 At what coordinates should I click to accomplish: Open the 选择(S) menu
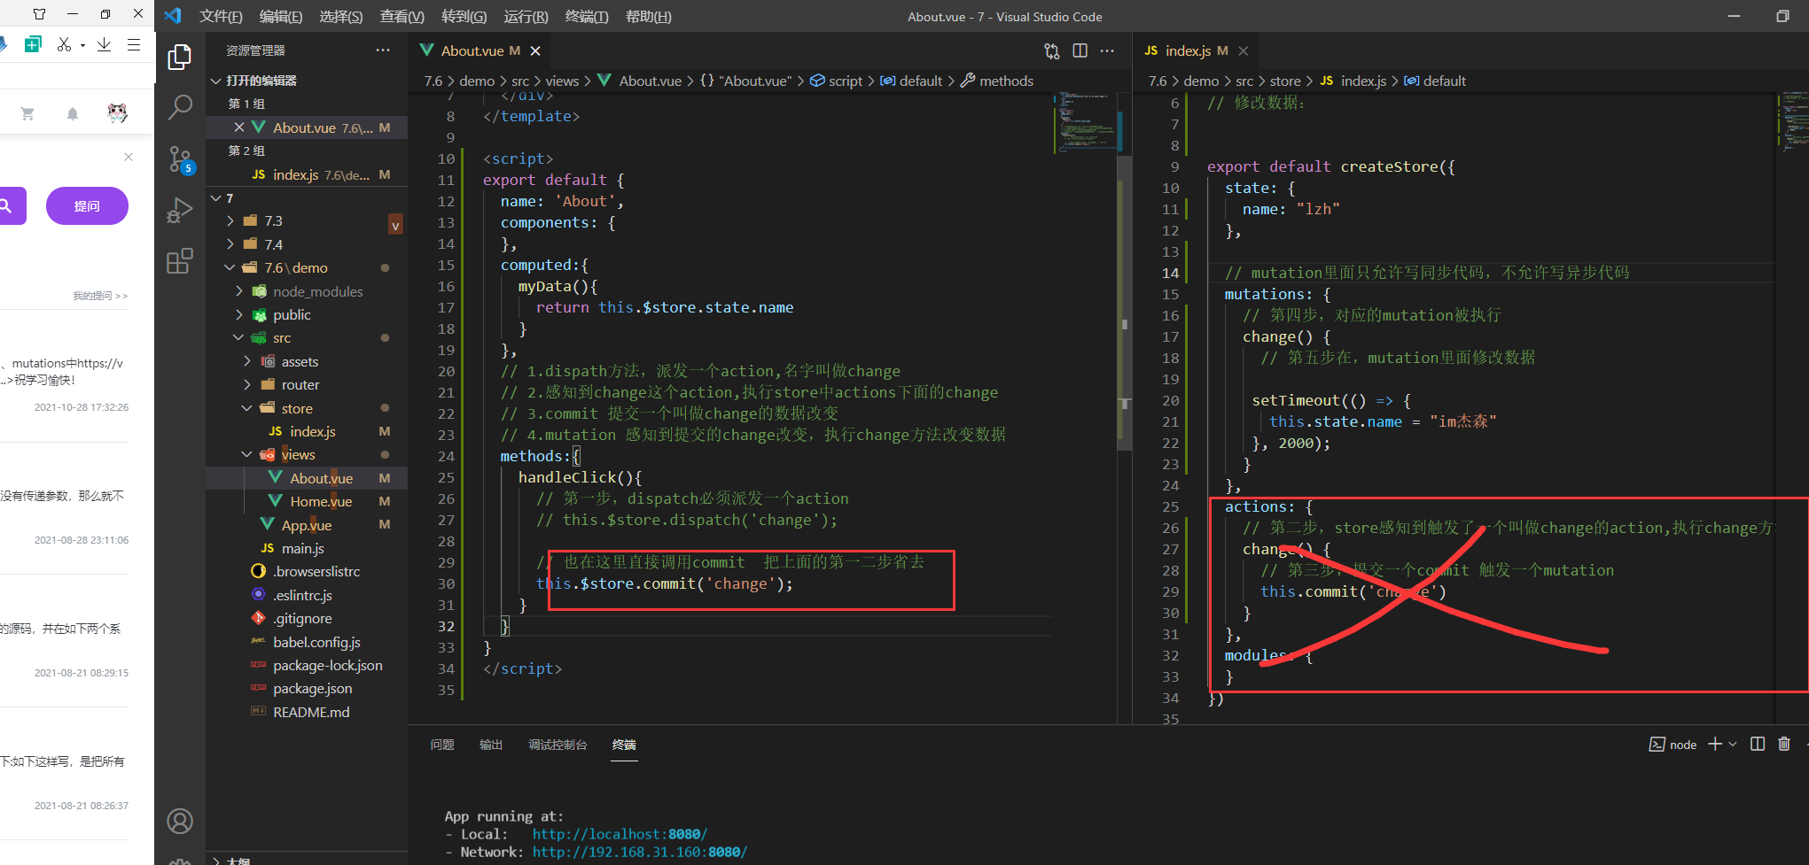341,17
